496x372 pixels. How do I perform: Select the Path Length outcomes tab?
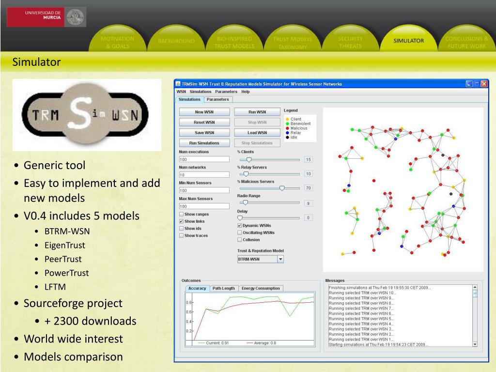pyautogui.click(x=224, y=289)
